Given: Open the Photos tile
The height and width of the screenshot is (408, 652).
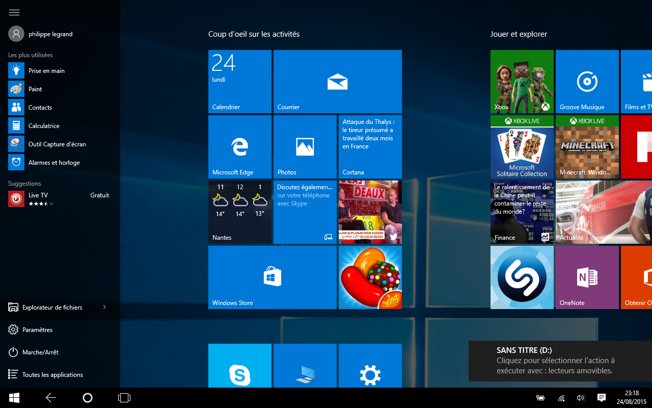Looking at the screenshot, I should tap(305, 147).
